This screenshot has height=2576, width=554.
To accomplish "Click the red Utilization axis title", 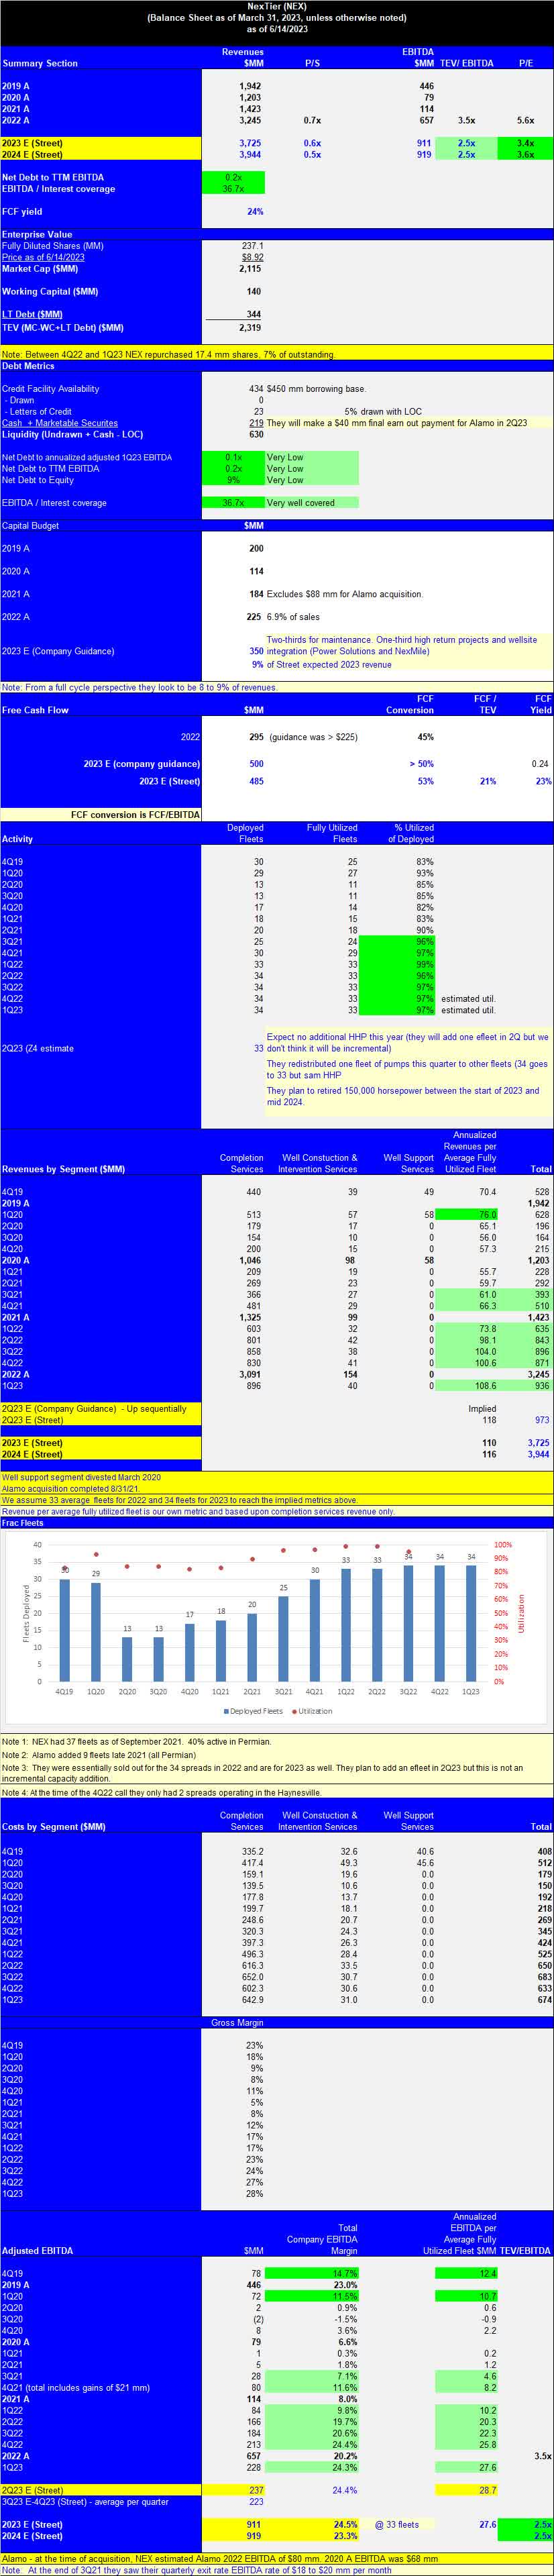I will [x=521, y=1613].
